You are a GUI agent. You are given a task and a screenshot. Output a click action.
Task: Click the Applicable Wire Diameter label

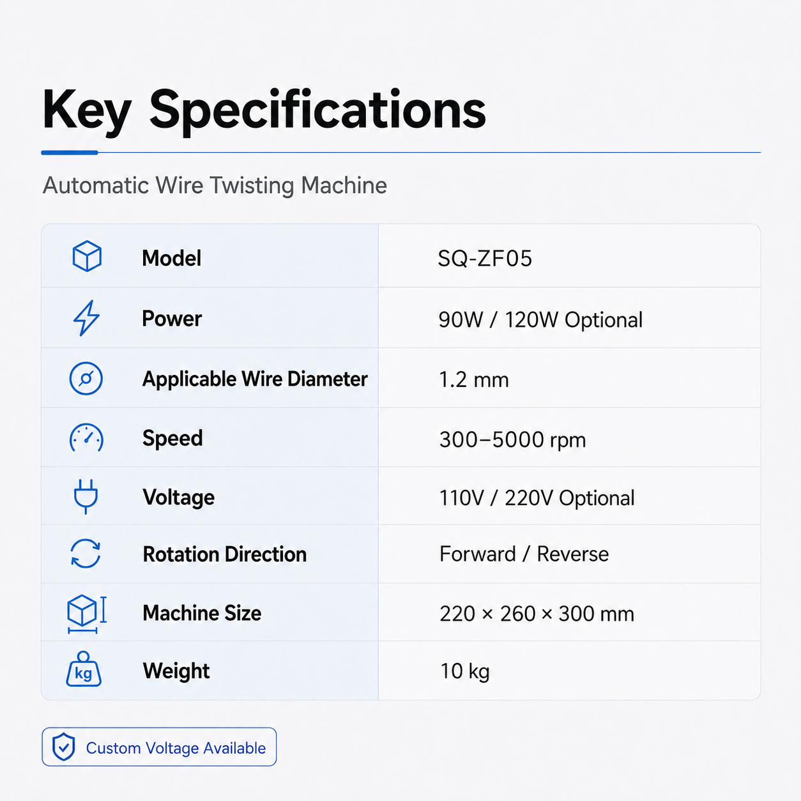coord(255,379)
